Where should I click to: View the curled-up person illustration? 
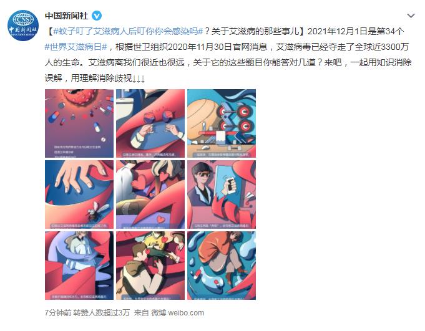tap(222, 265)
